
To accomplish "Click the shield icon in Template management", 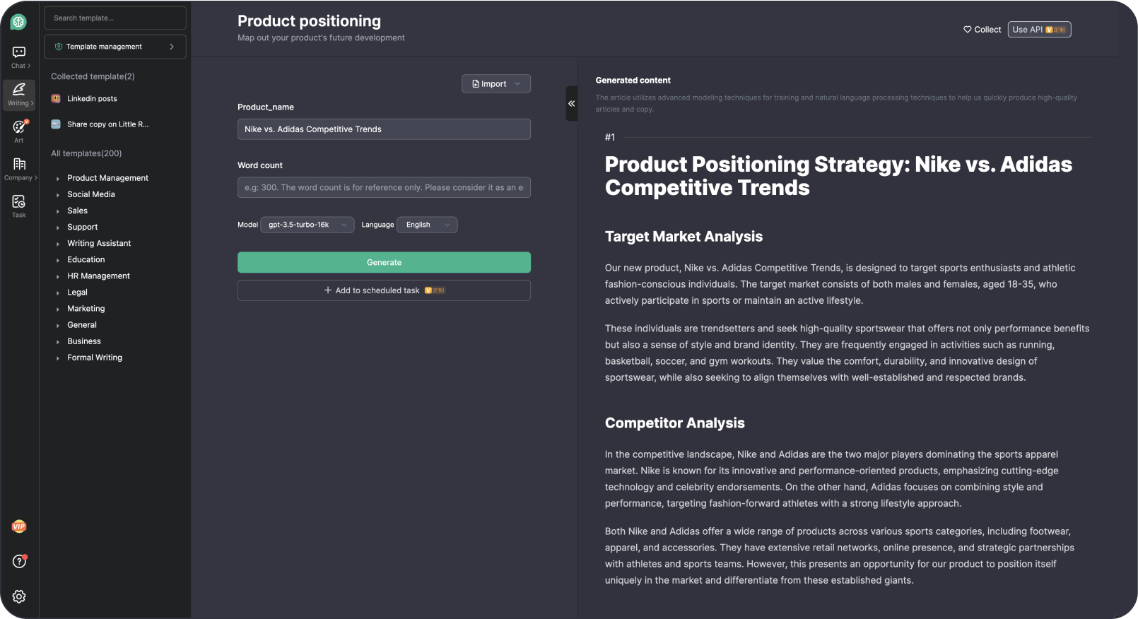I will (x=59, y=47).
